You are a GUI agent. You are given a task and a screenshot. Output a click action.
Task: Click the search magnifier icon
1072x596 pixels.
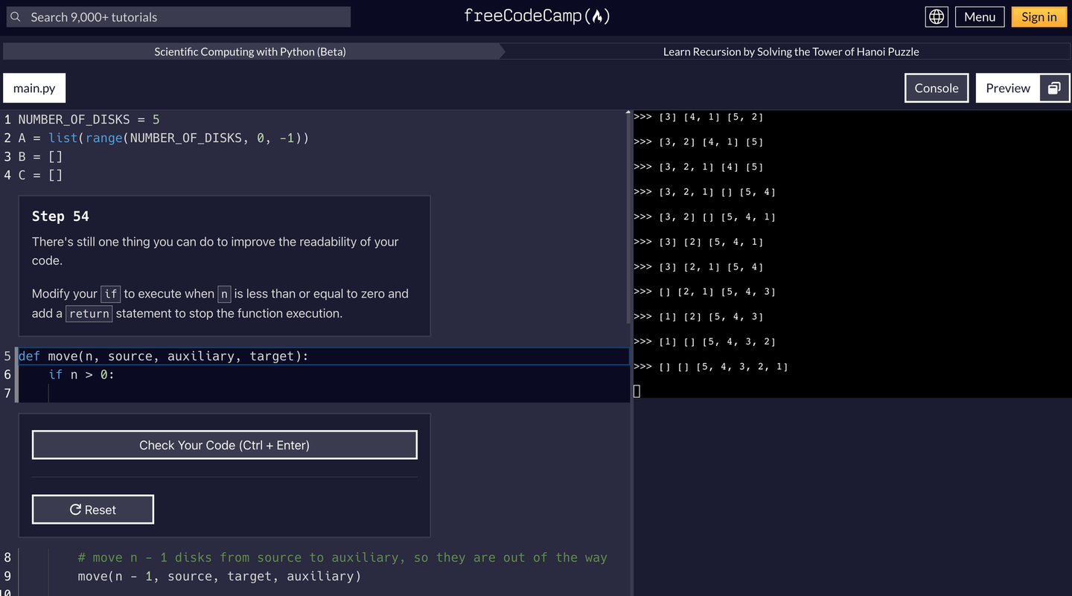click(16, 16)
